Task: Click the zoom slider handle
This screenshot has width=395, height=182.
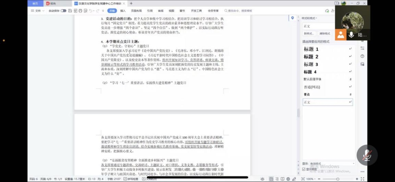Action: (x=338, y=179)
